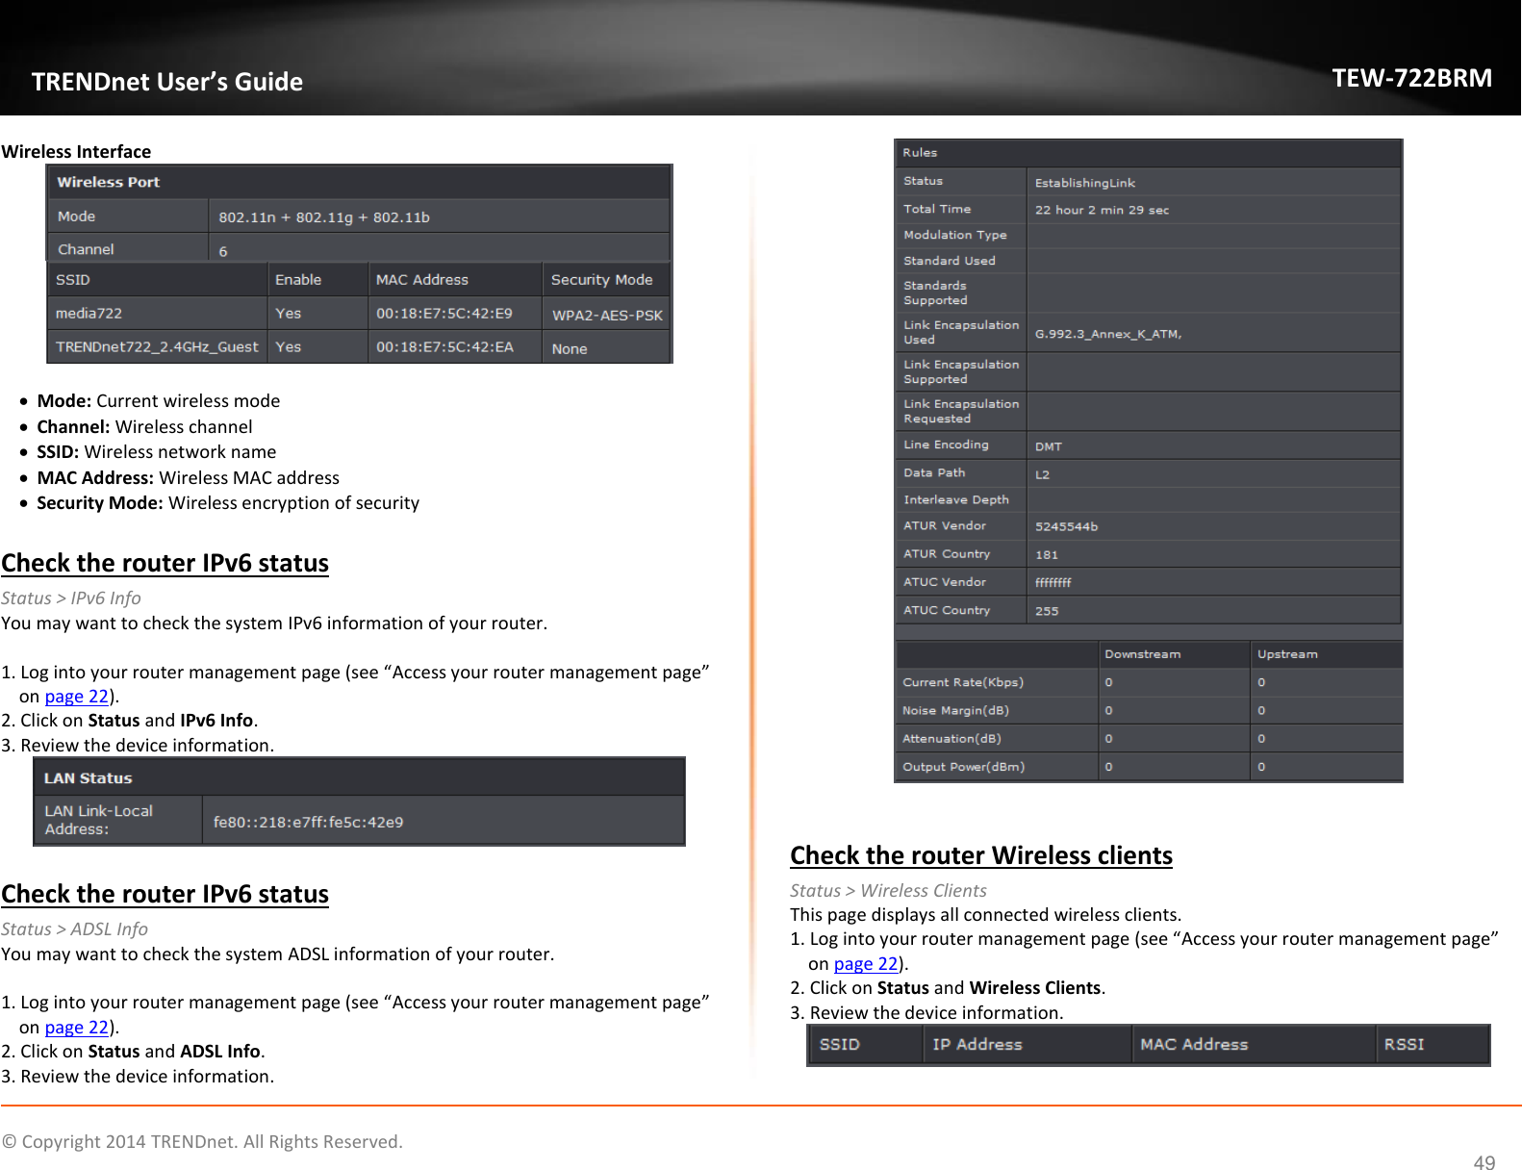Image resolution: width=1522 pixels, height=1170 pixels.
Task: Click the ATUC Country value 255
Action: click(1046, 611)
